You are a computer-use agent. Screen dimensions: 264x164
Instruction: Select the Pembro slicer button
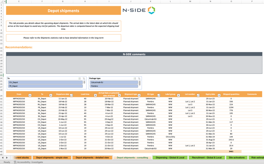tap(114, 86)
